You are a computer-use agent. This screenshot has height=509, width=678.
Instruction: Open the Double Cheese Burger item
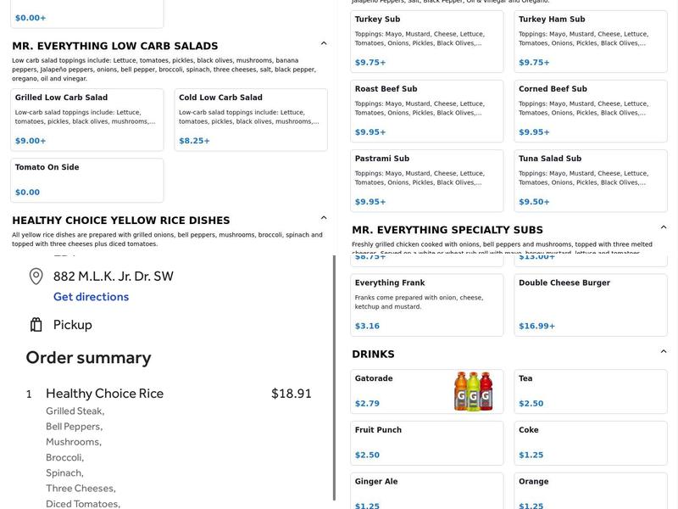(x=591, y=305)
